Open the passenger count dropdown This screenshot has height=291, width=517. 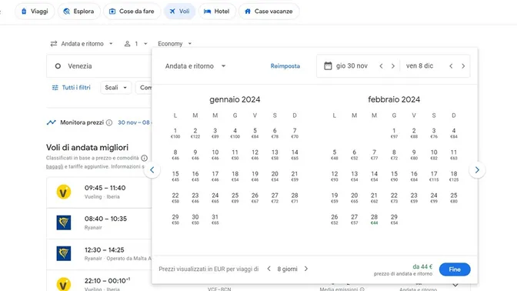coord(136,44)
